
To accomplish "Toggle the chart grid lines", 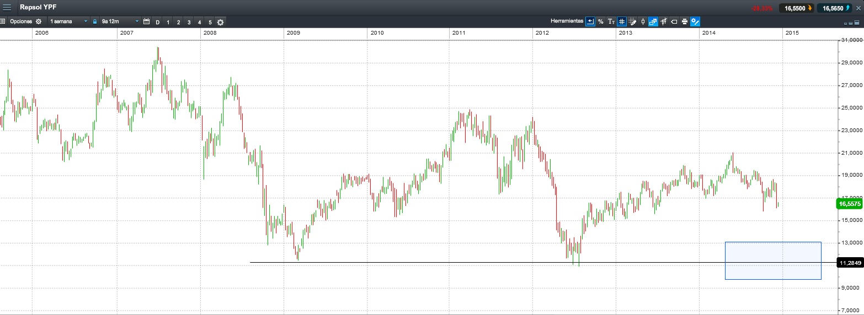I will pyautogui.click(x=621, y=21).
